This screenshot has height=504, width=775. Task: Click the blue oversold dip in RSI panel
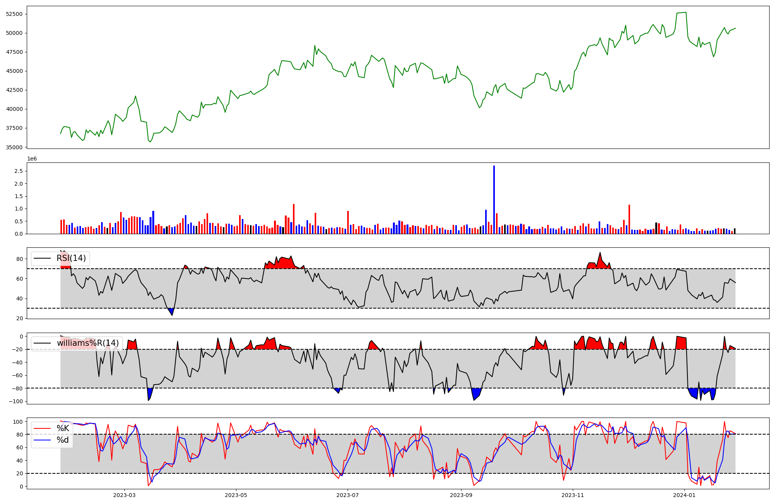tap(171, 311)
